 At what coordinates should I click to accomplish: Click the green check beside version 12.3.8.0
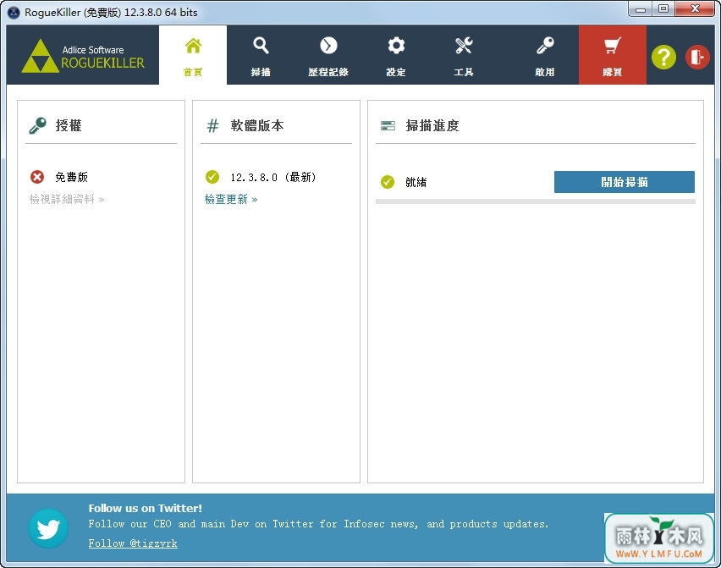[x=212, y=177]
